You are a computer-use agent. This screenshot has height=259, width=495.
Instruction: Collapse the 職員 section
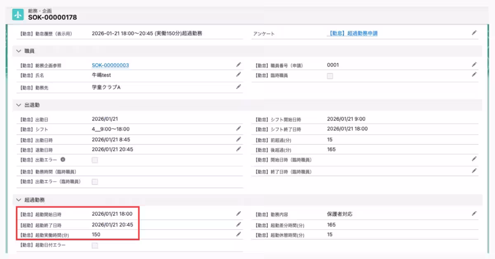pyautogui.click(x=19, y=51)
